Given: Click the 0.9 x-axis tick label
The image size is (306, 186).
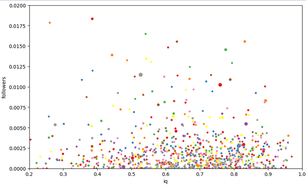Looking at the screenshot, I should tap(268, 174).
